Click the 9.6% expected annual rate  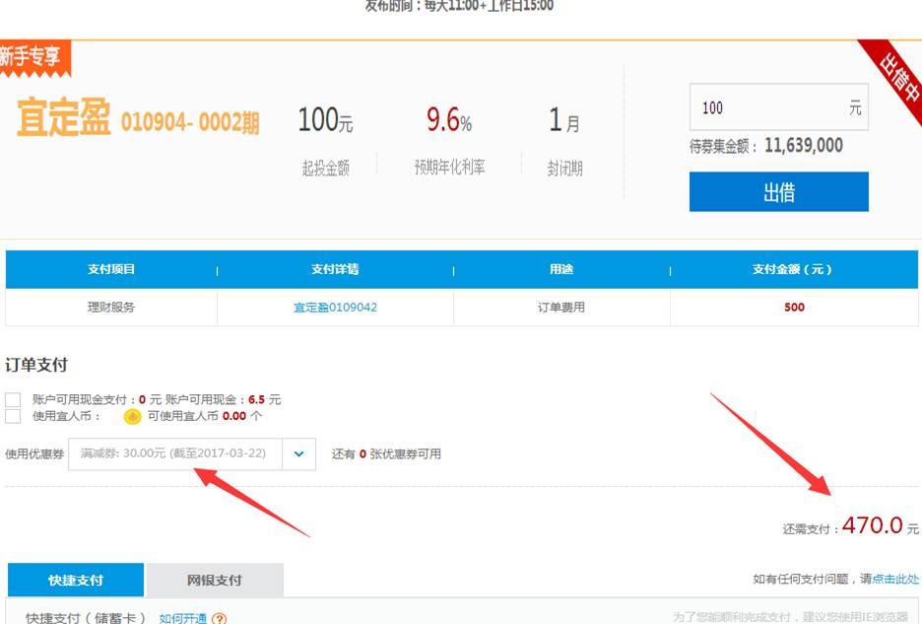(x=449, y=120)
